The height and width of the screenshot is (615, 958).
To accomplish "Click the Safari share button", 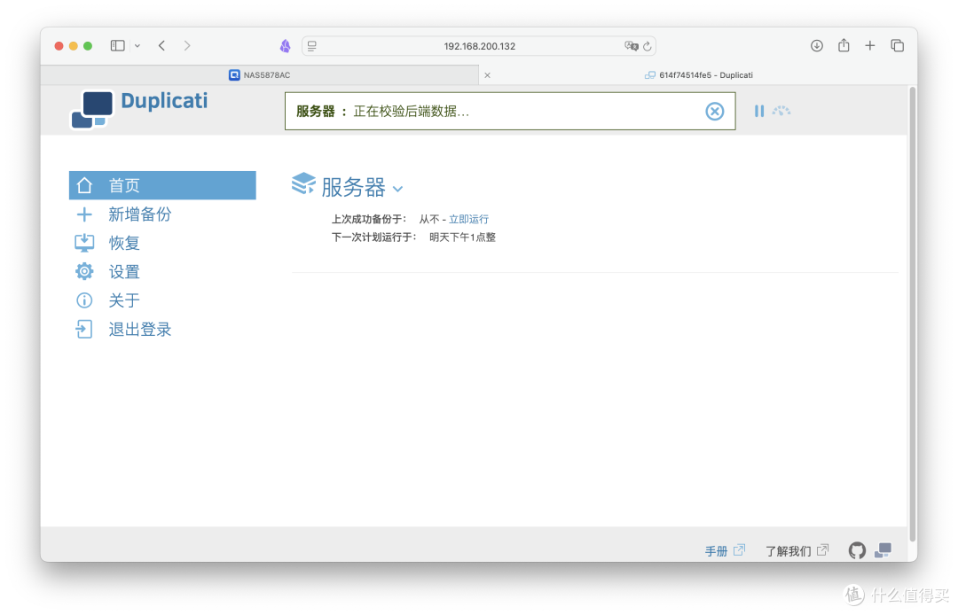I will click(844, 45).
